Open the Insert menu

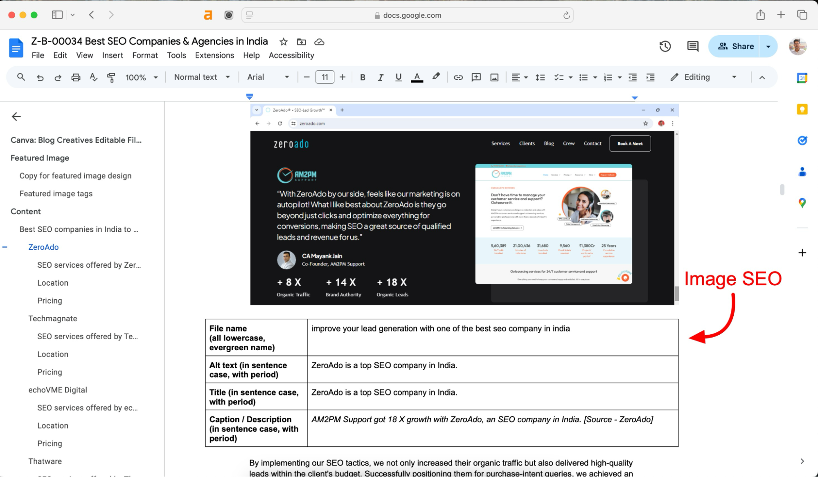point(113,55)
